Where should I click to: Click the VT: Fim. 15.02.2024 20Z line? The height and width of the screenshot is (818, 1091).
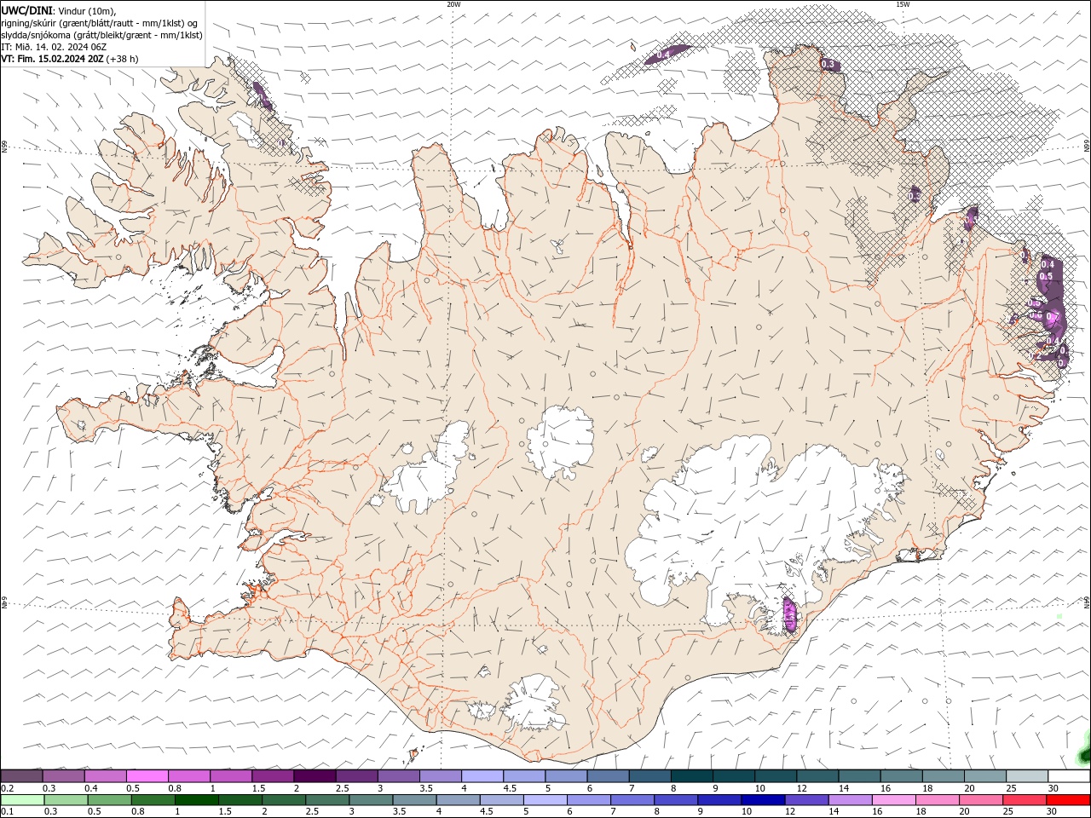(x=70, y=59)
